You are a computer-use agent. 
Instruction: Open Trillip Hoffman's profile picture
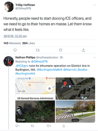click(x=9, y=7)
